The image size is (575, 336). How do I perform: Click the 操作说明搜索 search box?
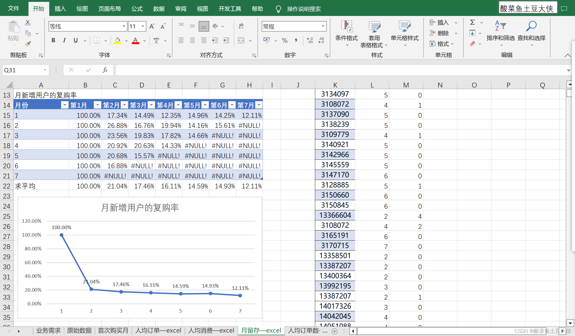coord(303,9)
